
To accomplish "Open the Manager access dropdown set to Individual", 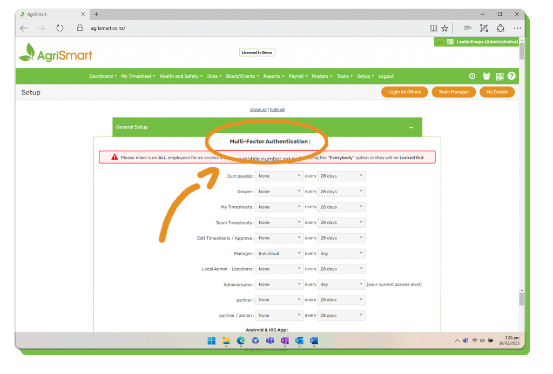I will click(279, 254).
